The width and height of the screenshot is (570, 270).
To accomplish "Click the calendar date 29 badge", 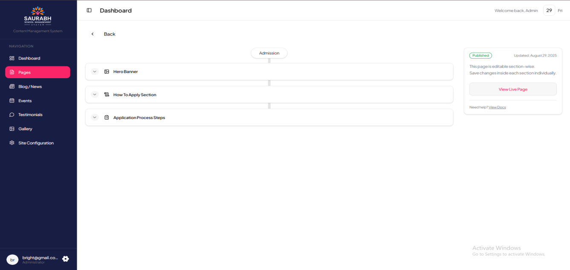I will point(549,10).
